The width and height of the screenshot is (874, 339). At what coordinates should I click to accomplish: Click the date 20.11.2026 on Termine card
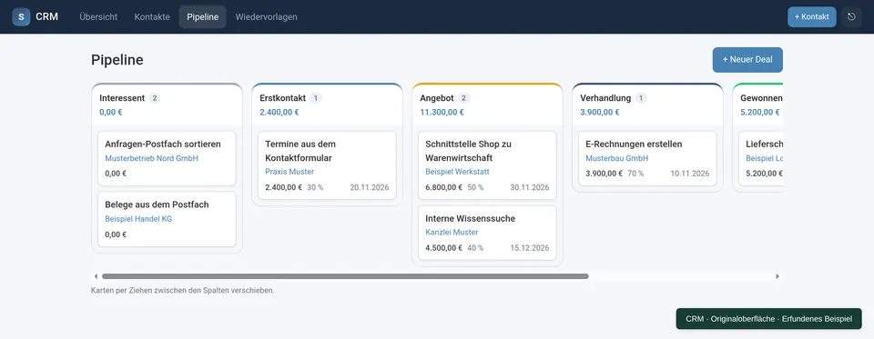coord(370,187)
